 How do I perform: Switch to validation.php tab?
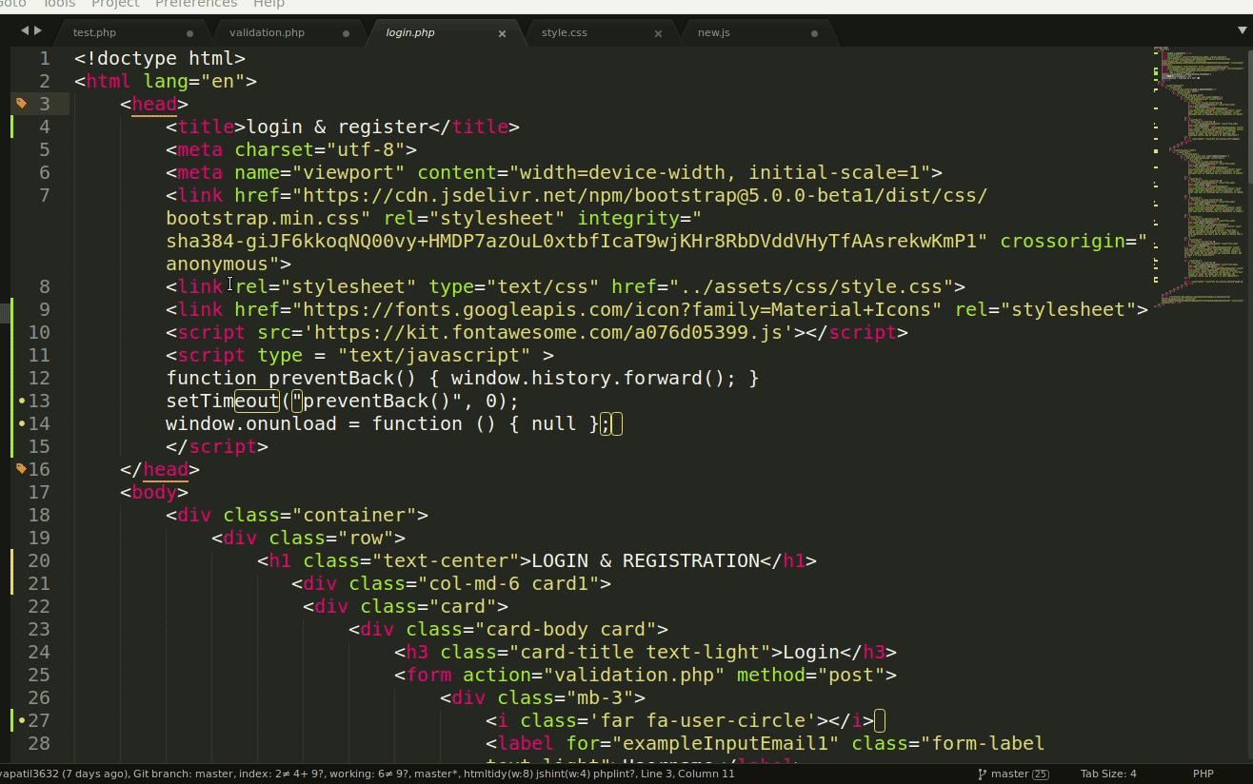tap(267, 32)
